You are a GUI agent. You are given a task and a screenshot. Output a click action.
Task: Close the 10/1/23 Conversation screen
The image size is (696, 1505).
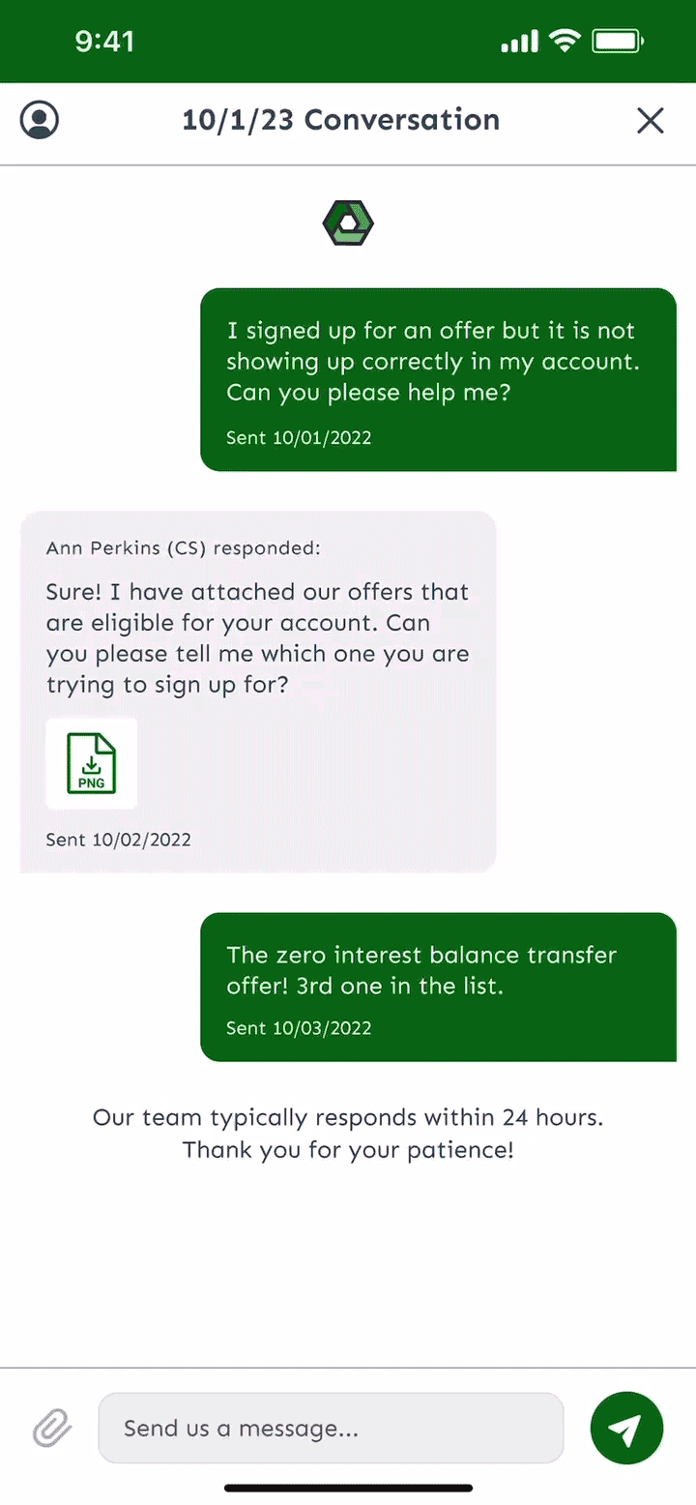coord(651,121)
